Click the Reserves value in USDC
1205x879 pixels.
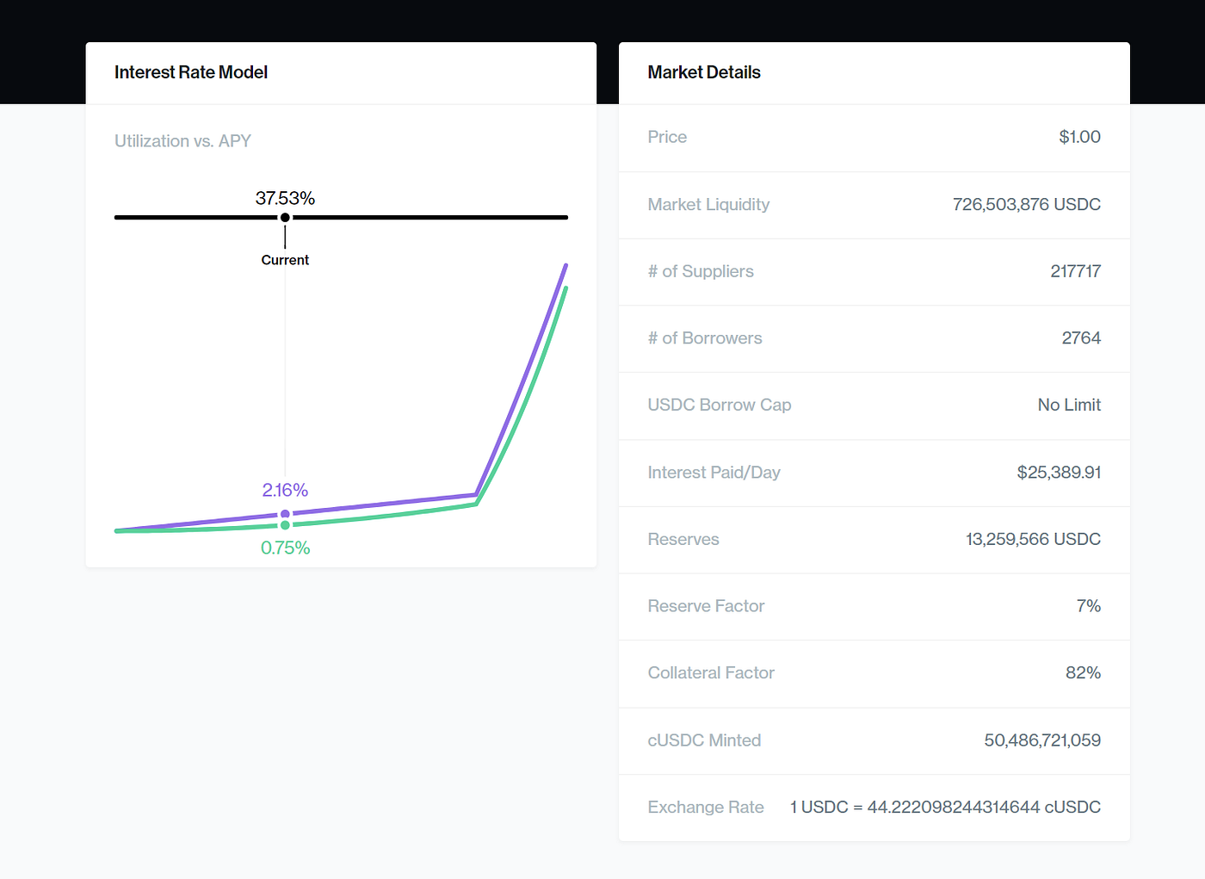pyautogui.click(x=1033, y=539)
